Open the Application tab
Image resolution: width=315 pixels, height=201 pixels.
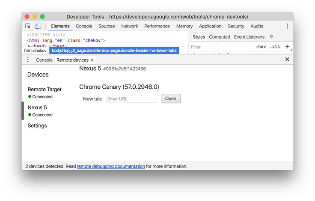(x=210, y=26)
